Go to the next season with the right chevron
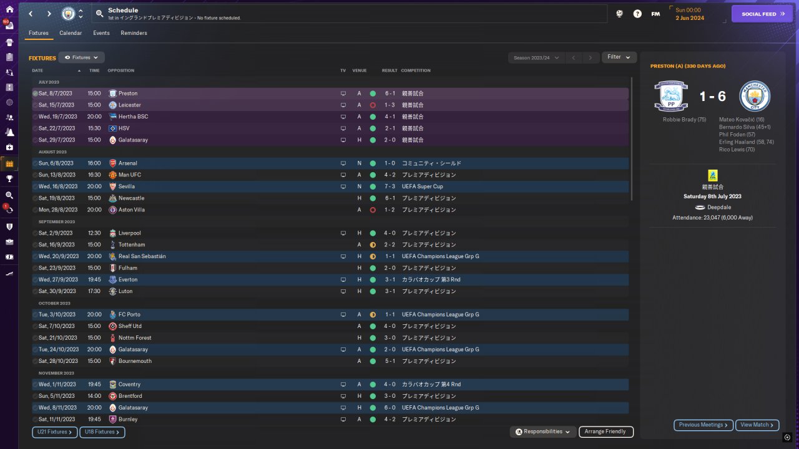Screen dimensions: 799x449 [x=591, y=57]
